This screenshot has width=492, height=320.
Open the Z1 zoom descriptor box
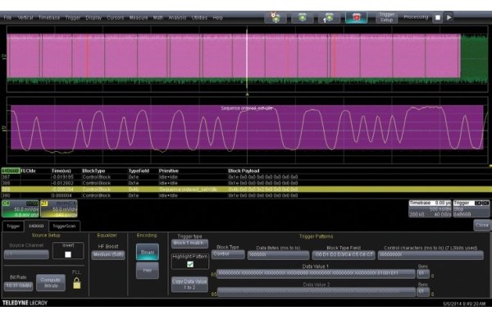tap(59, 209)
